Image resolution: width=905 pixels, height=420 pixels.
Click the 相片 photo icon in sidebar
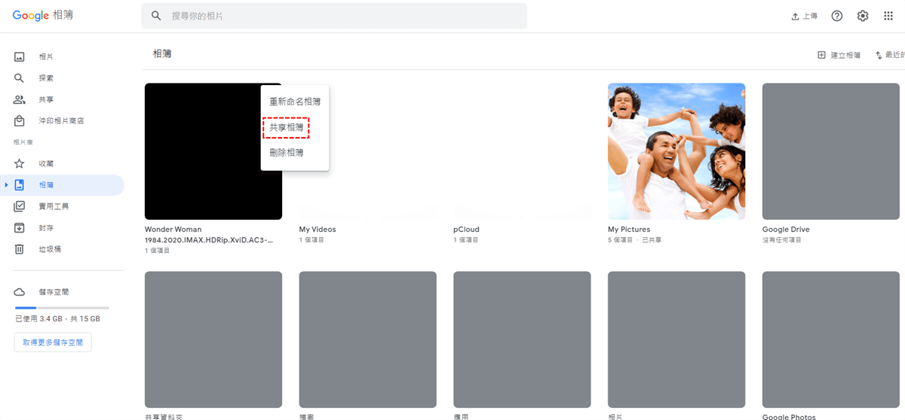[x=20, y=56]
